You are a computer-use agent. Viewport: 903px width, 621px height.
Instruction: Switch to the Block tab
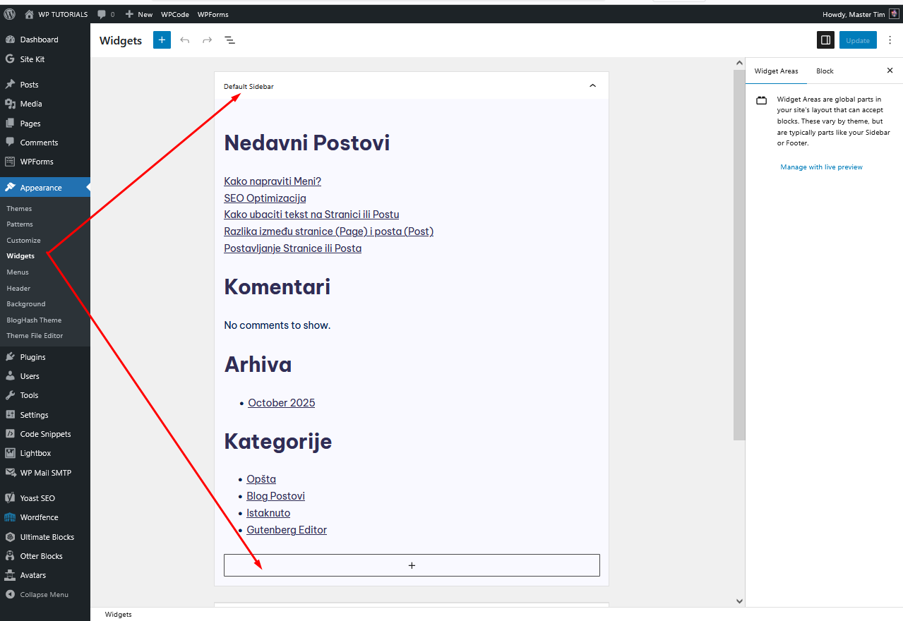(825, 71)
